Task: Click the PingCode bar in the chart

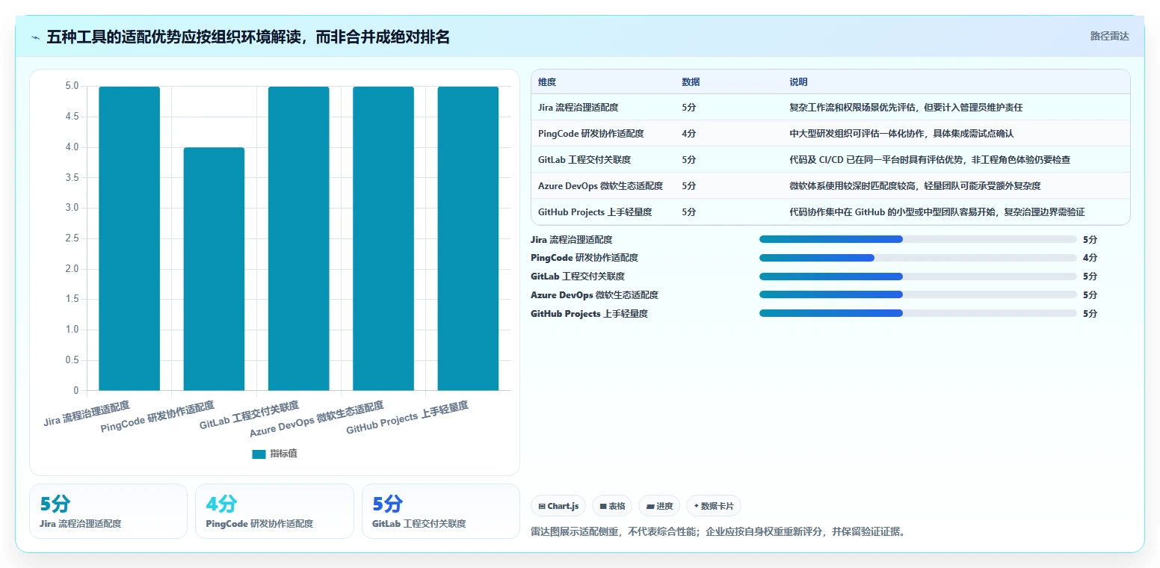Action: click(214, 269)
